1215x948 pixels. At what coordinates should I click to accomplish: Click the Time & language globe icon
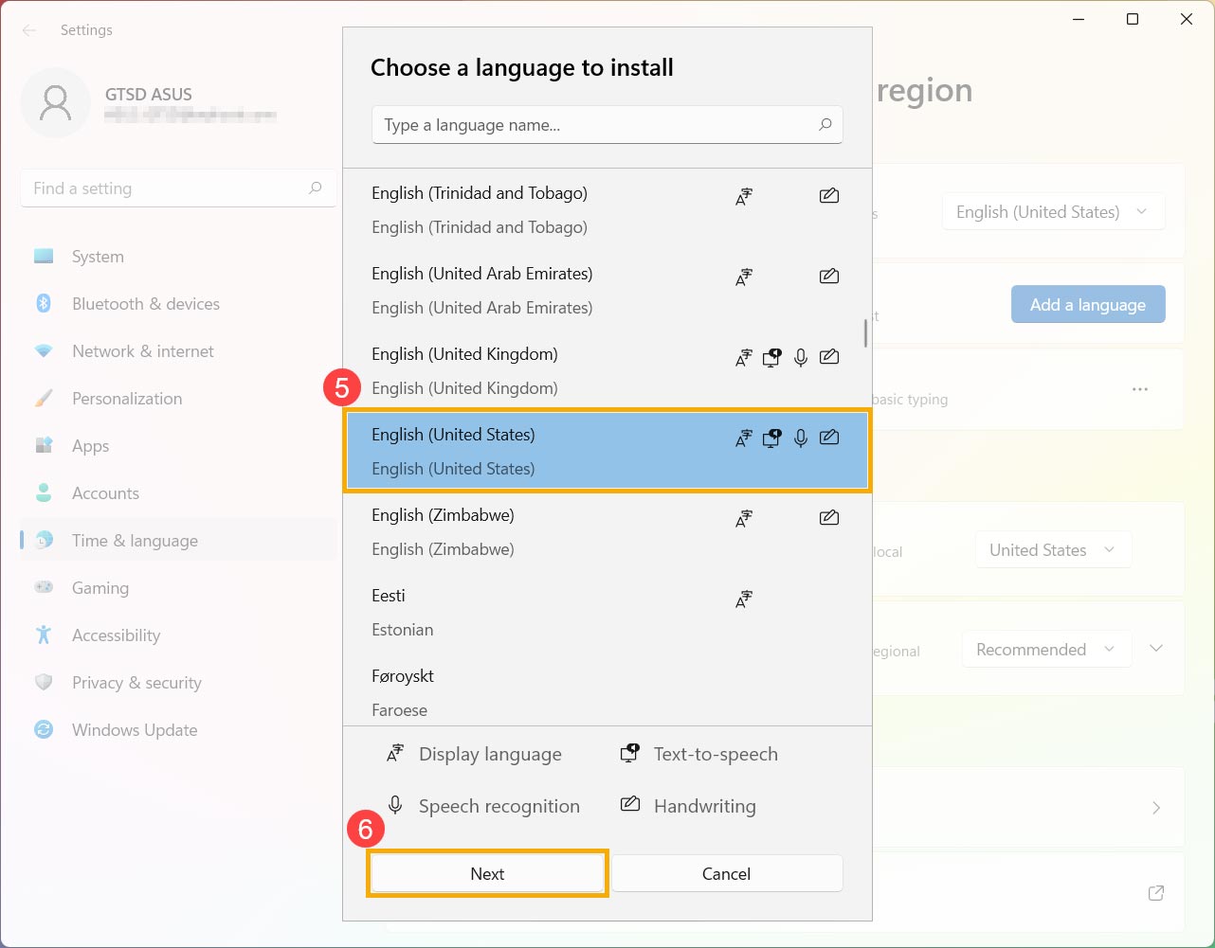(x=44, y=540)
